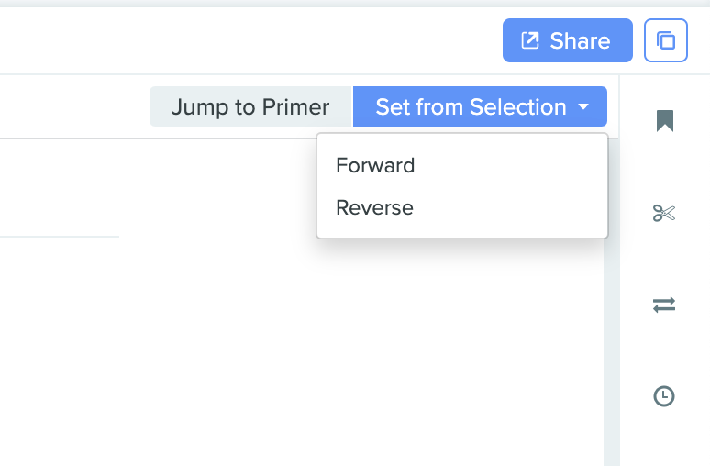Click the Share button
The height and width of the screenshot is (466, 710).
tap(567, 40)
